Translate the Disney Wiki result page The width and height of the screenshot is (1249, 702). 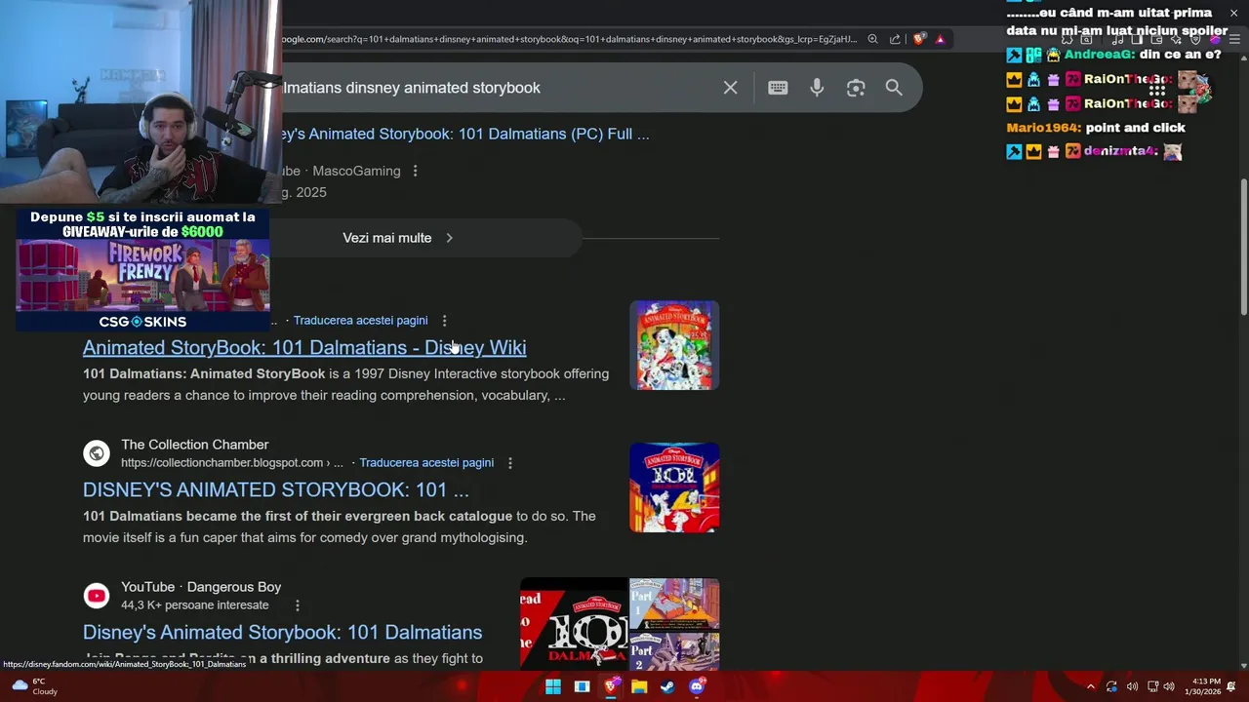(x=360, y=320)
